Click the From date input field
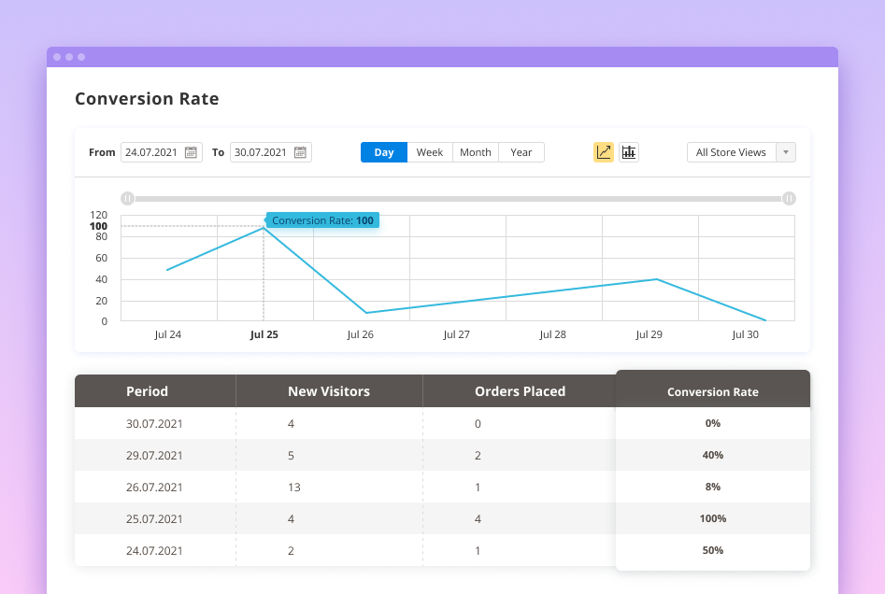The image size is (885, 594). pyautogui.click(x=152, y=152)
